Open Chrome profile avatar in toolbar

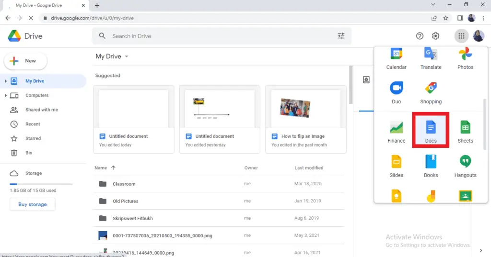click(471, 18)
